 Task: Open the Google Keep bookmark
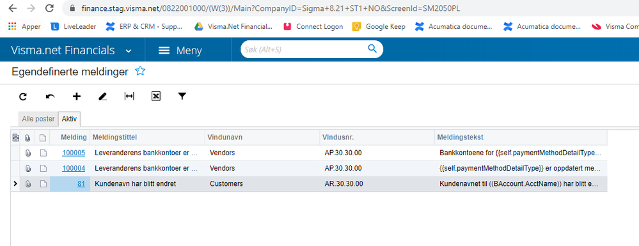[379, 26]
